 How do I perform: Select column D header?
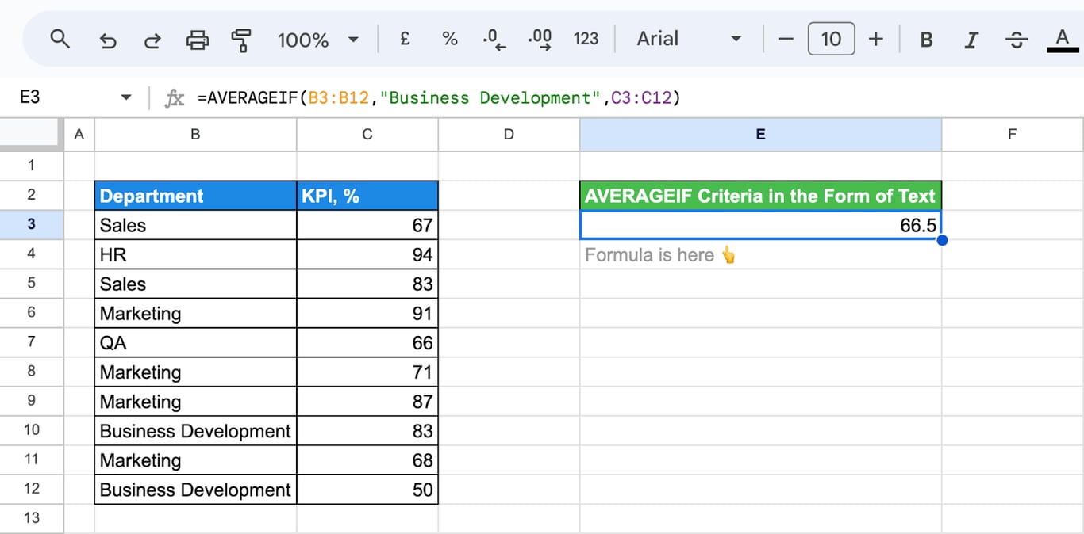[509, 135]
